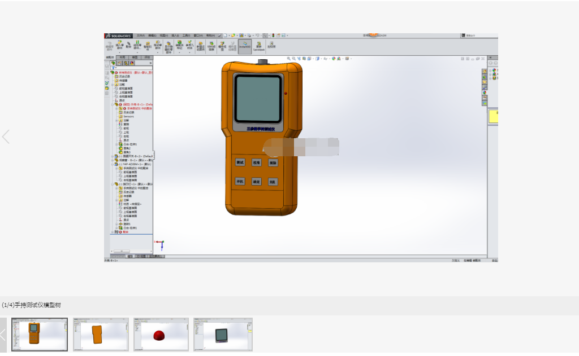Open FeatureManager design tree tab icon
Image resolution: width=579 pixels, height=356 pixels.
coord(113,63)
